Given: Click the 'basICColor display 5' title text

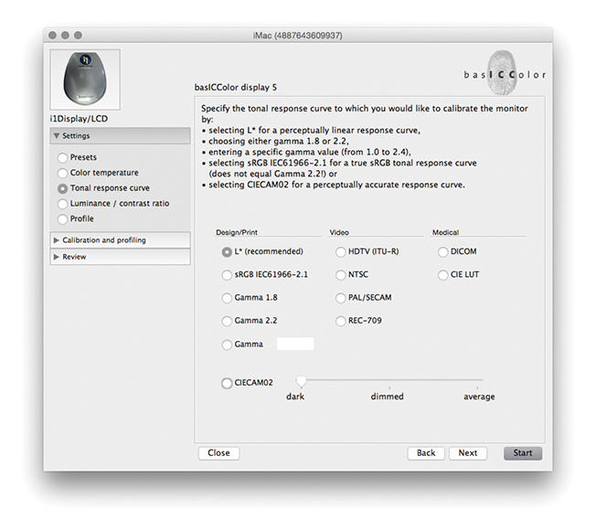Looking at the screenshot, I should [236, 88].
